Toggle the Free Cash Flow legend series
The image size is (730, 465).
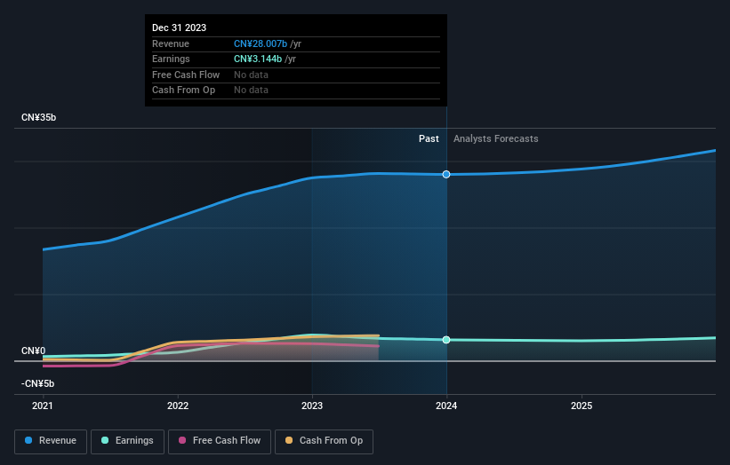pos(220,441)
